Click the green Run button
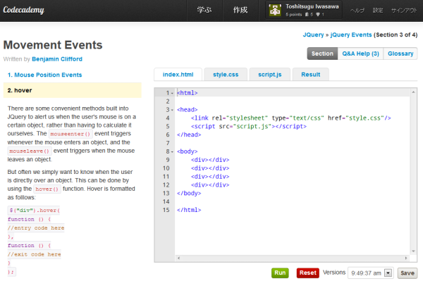 click(x=280, y=273)
